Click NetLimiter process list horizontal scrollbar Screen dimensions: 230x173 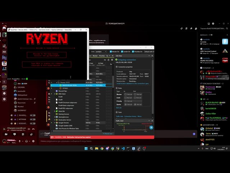[x=77, y=131]
